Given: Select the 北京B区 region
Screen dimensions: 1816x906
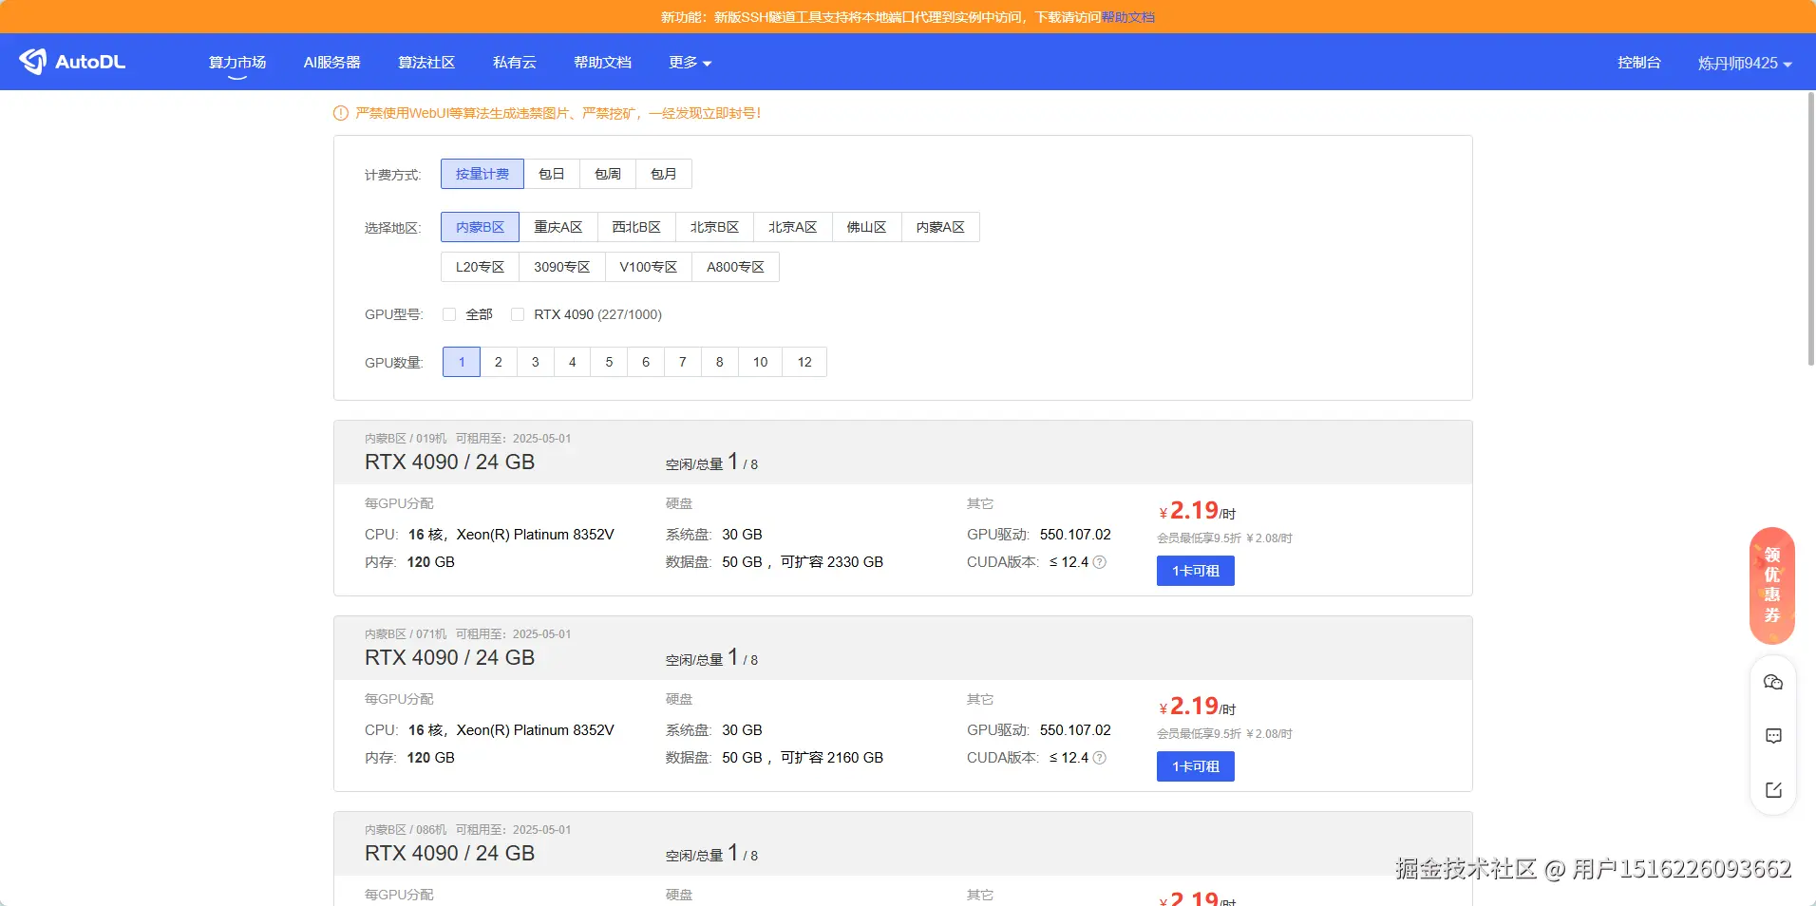Looking at the screenshot, I should pos(715,227).
